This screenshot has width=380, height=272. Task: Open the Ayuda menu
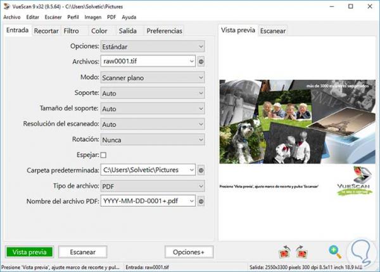[x=129, y=17]
